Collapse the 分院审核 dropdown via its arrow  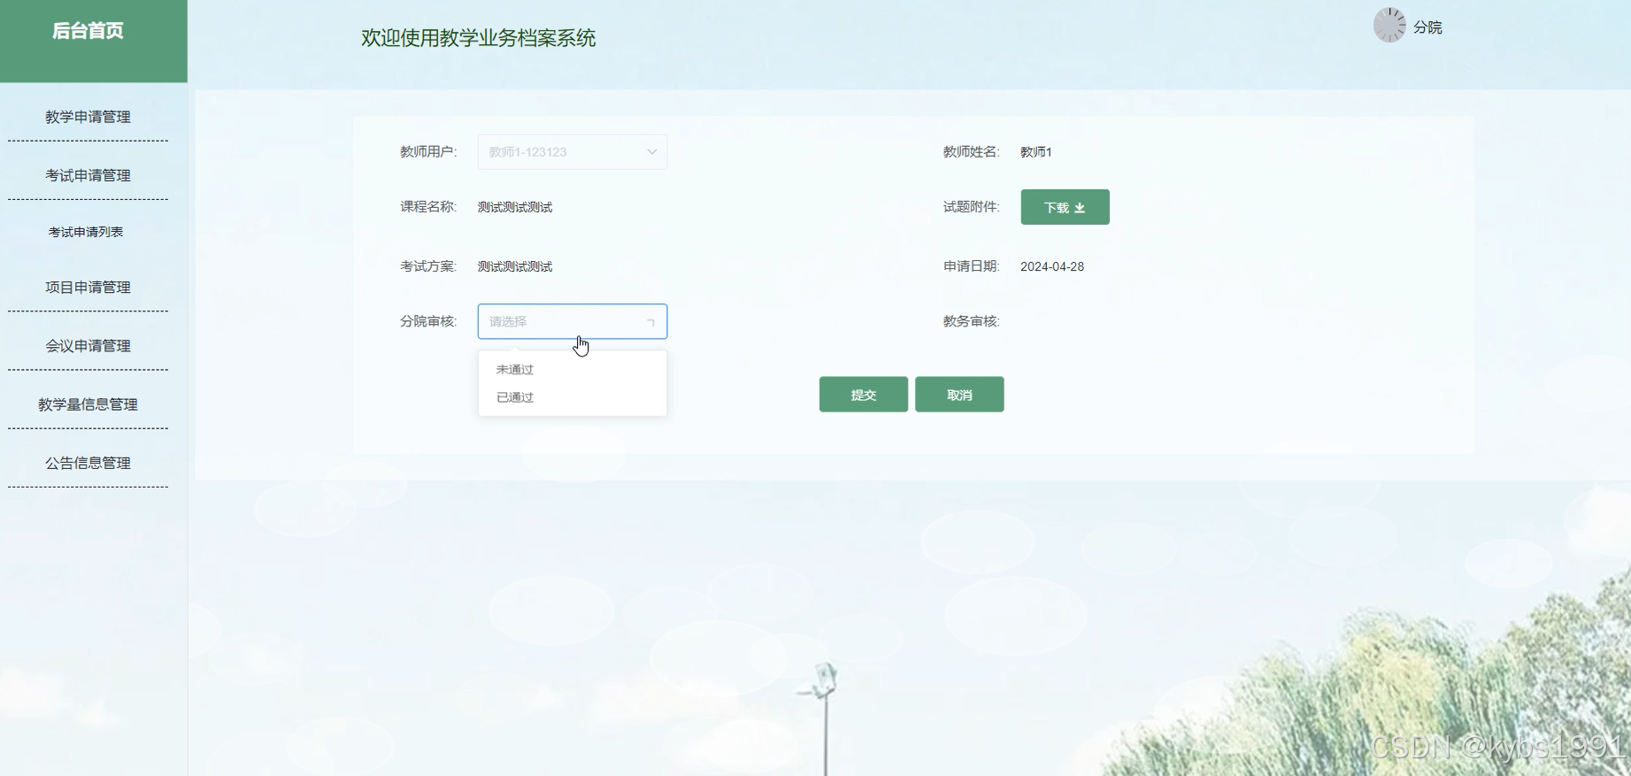(651, 322)
